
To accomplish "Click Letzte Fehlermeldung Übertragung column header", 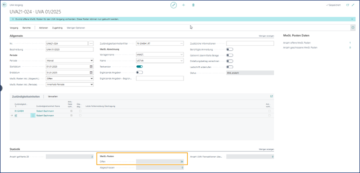I will [100, 106].
